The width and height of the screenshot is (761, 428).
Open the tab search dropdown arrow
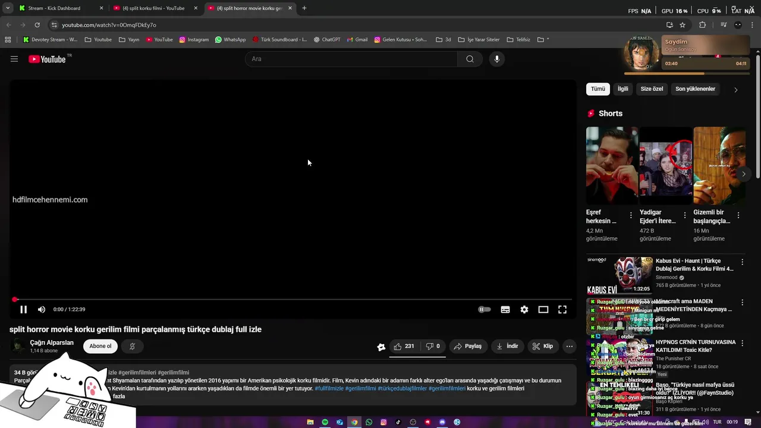[x=7, y=8]
